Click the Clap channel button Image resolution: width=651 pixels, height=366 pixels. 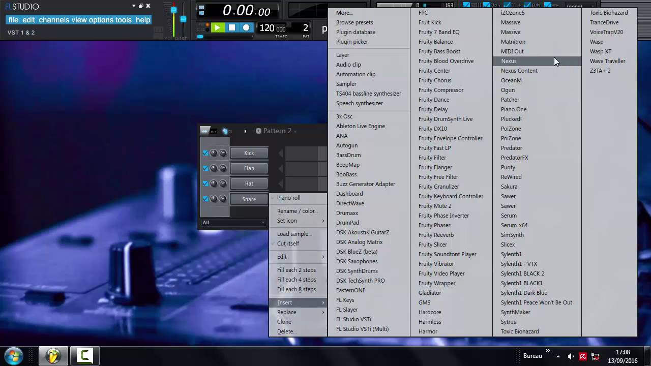tap(249, 168)
